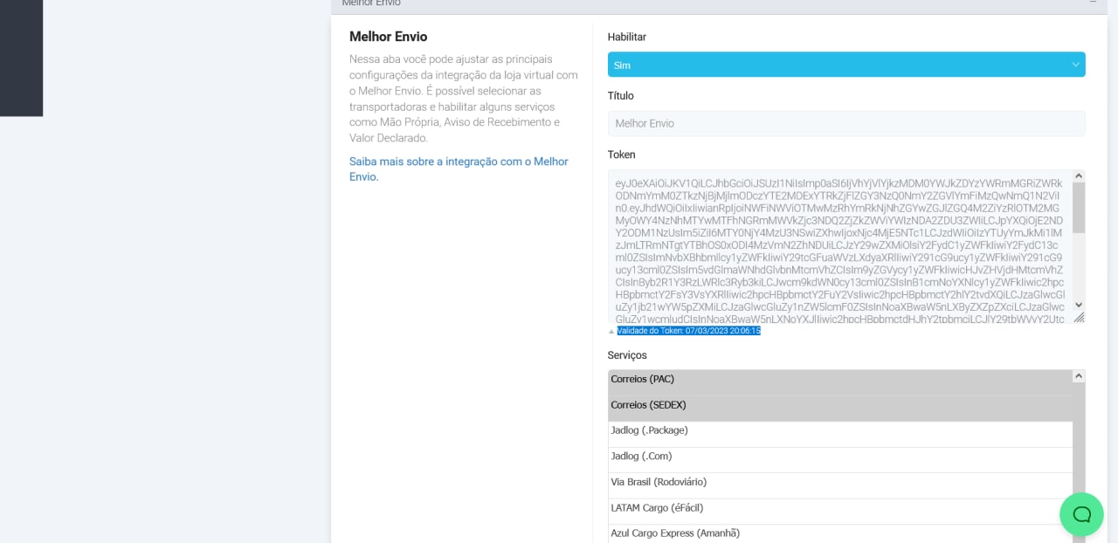Click the small triangle beside Validade do Token
Viewport: 1118px width, 543px height.
click(x=611, y=332)
